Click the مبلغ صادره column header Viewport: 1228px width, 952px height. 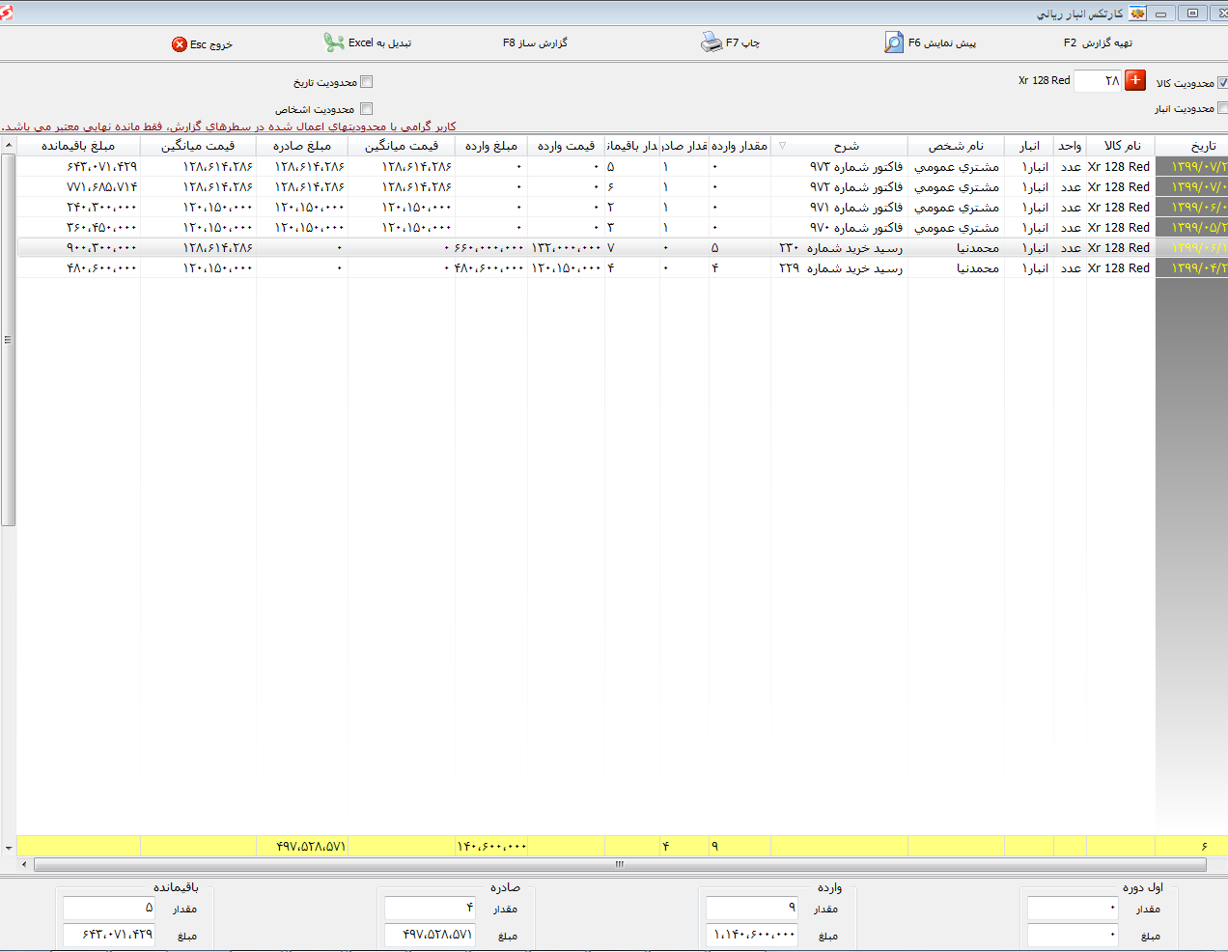coord(302,146)
